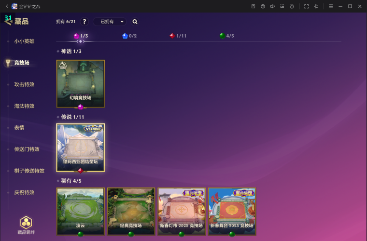Open the 新春舞台 2025 竞技场 card
The image size is (367, 241).
[x=232, y=211]
